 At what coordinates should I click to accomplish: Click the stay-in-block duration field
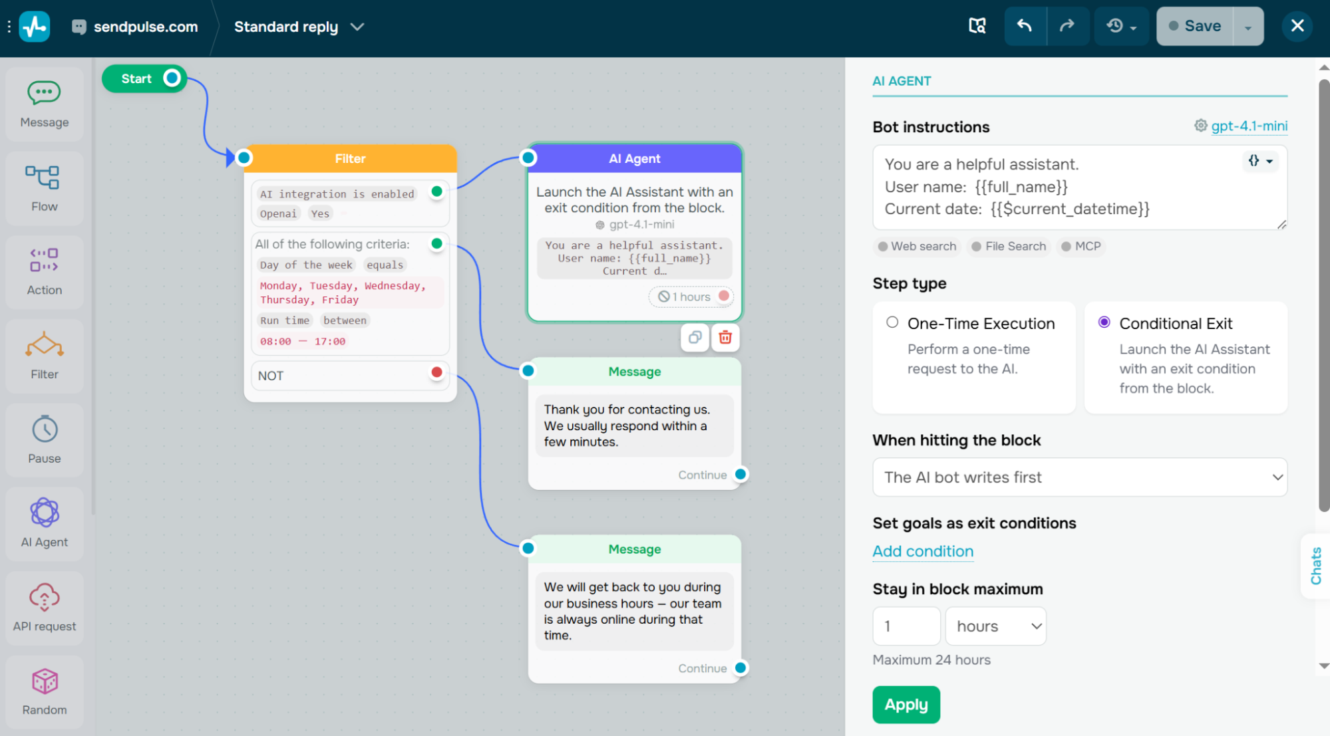[906, 626]
